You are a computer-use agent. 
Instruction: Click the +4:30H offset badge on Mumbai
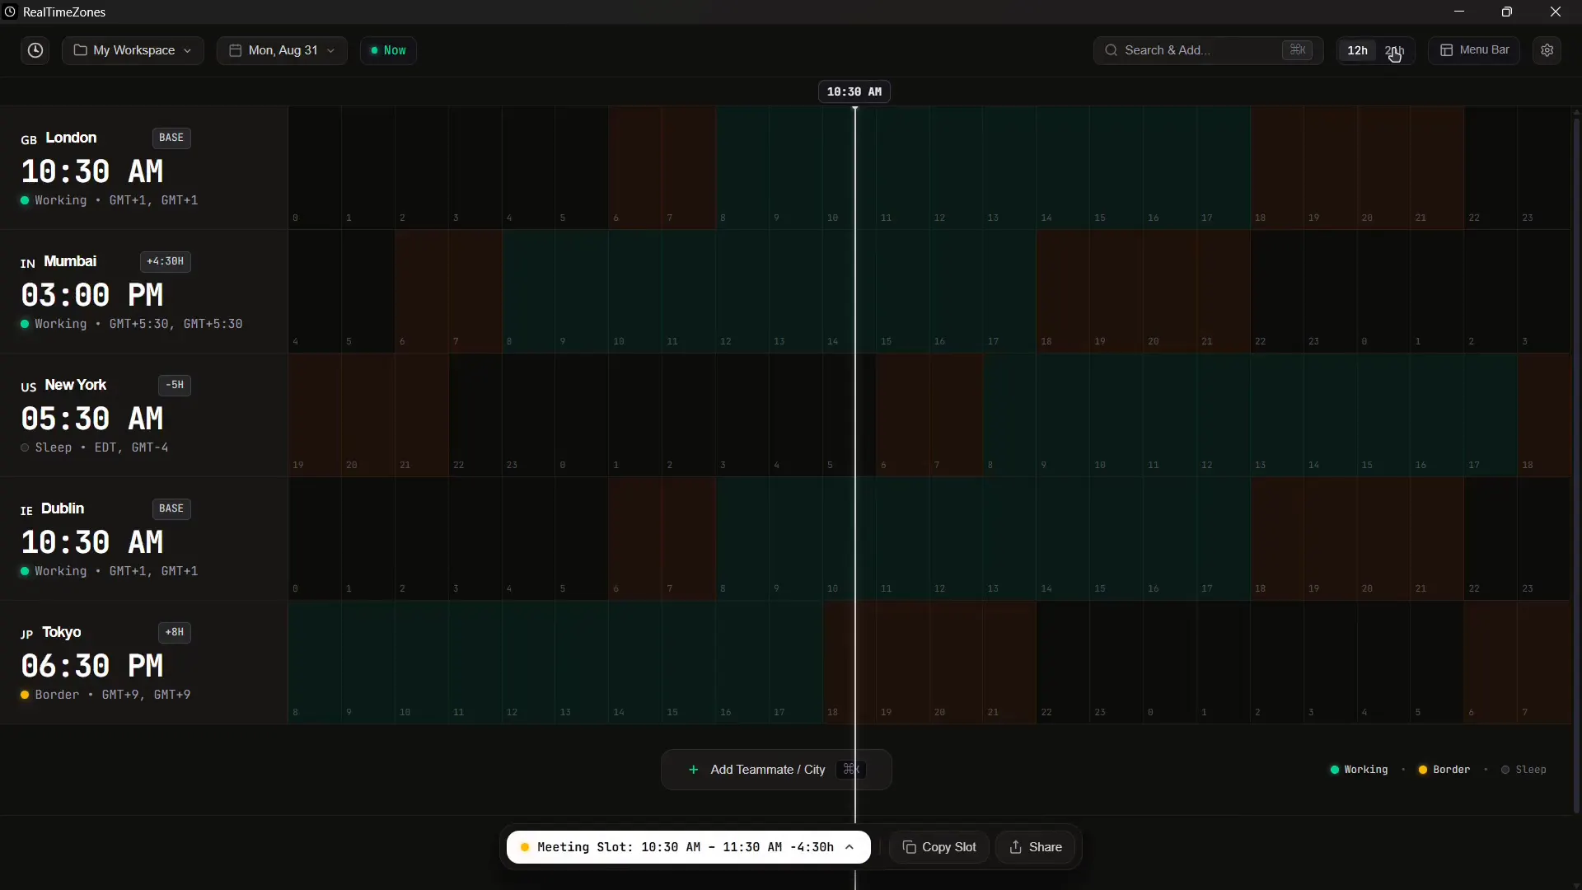pyautogui.click(x=166, y=261)
